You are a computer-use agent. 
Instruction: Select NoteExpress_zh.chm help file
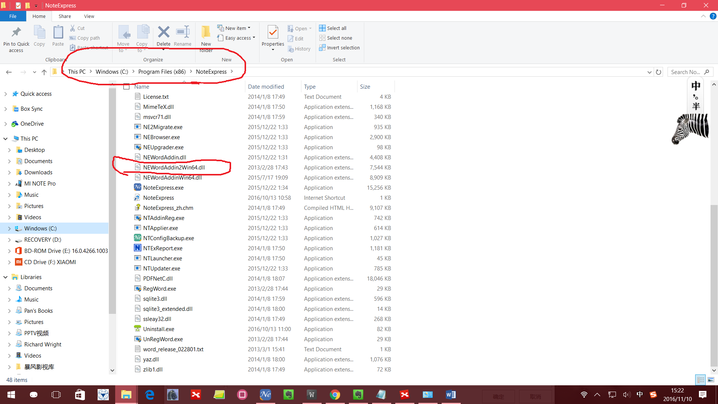[x=168, y=208]
